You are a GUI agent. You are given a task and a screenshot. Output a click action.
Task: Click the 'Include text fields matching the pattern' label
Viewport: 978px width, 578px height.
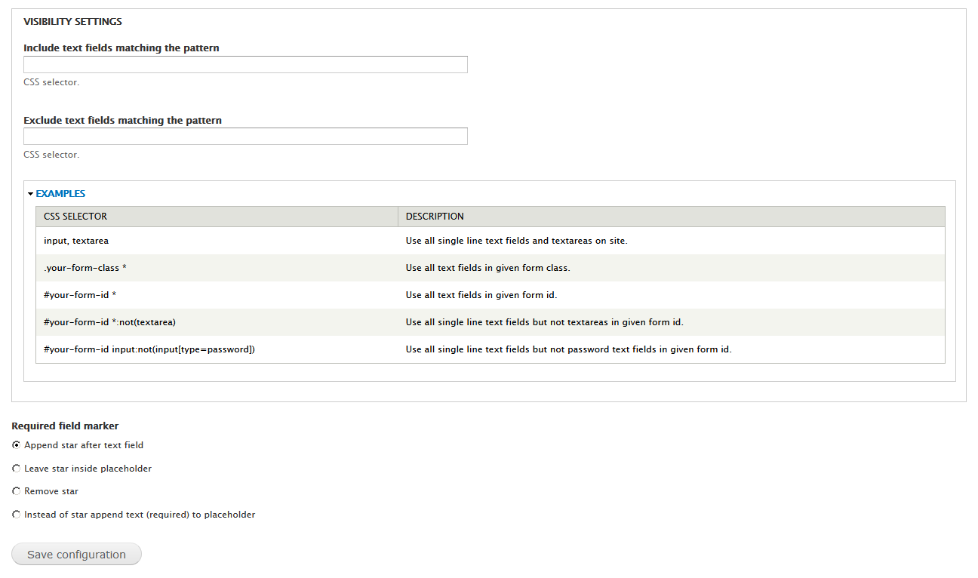121,48
